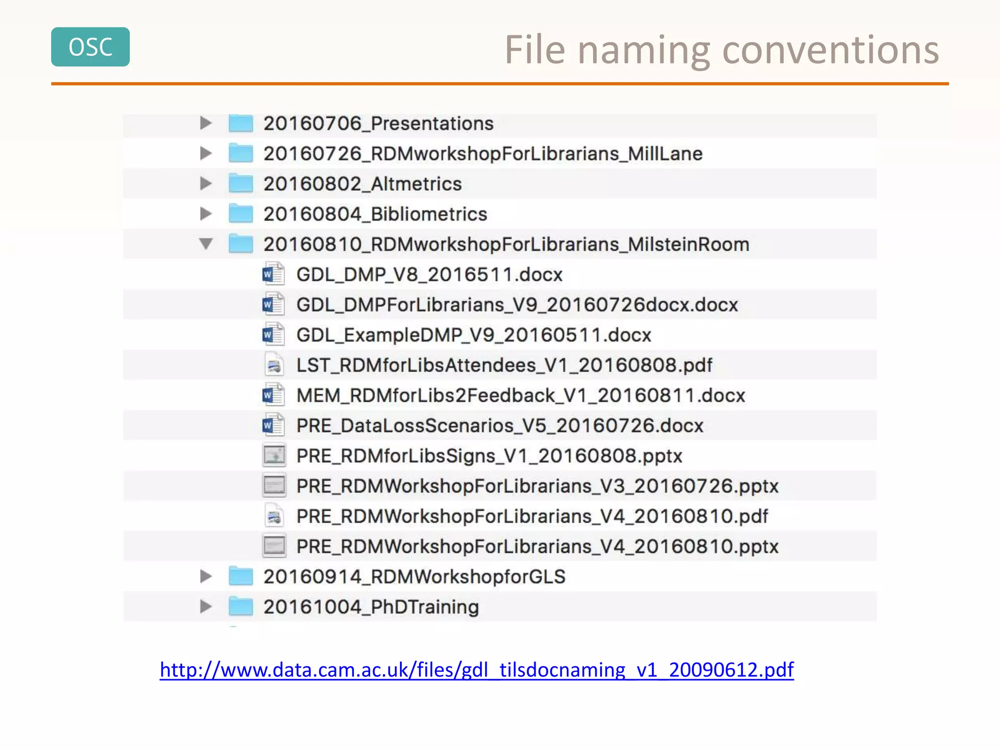This screenshot has height=750, width=1000.
Task: Click Word icon for PRE_DataLossScenarios_V5_20160726.docx
Action: click(x=273, y=425)
